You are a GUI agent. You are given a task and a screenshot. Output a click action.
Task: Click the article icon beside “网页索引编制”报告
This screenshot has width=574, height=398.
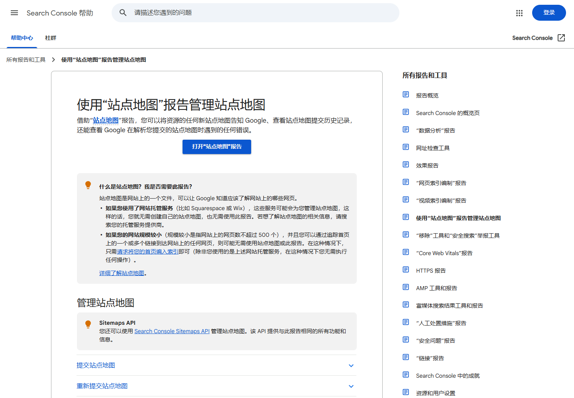pyautogui.click(x=406, y=182)
